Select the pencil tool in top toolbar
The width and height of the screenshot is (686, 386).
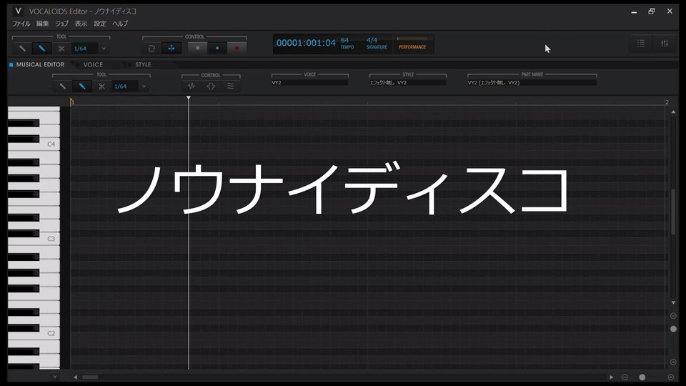[x=42, y=49]
